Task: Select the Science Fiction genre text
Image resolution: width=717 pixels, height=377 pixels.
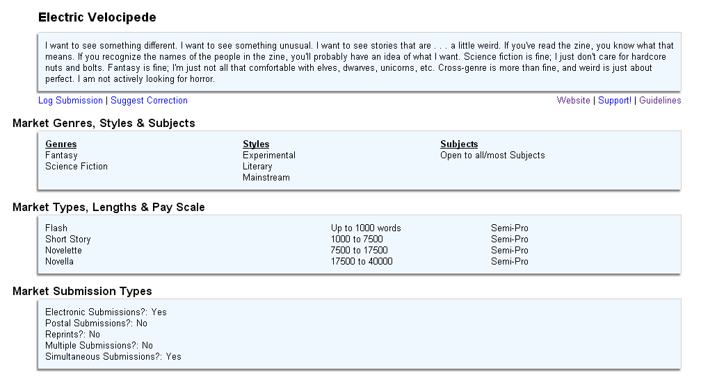Action: click(x=76, y=167)
